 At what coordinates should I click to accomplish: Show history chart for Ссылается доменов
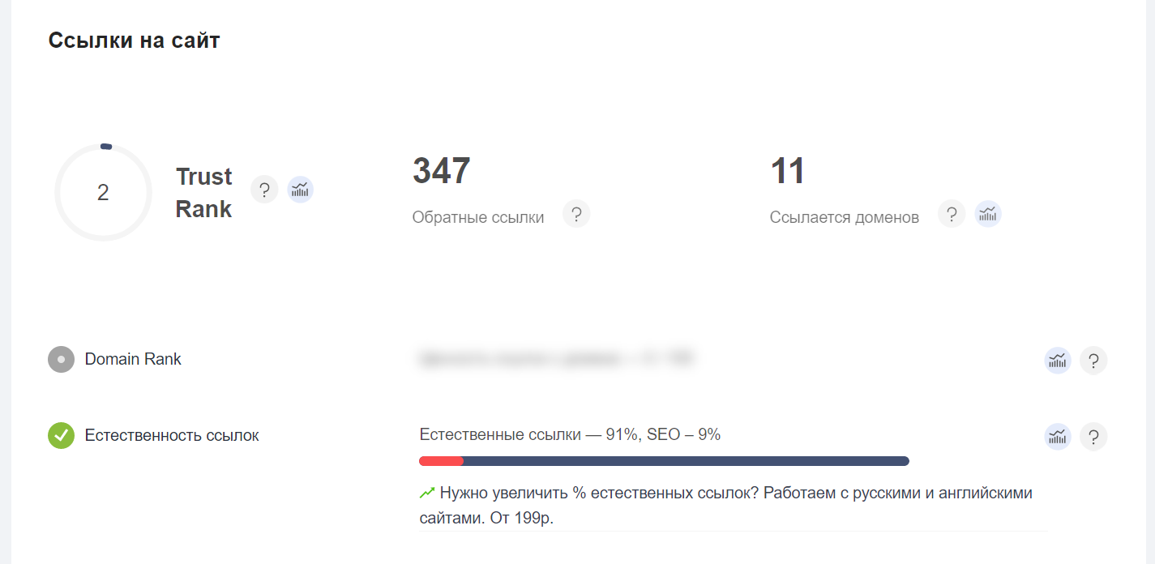(x=988, y=215)
